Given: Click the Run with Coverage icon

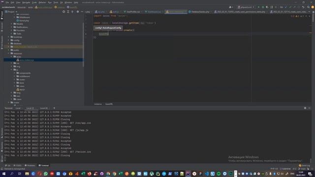Looking at the screenshot, I should coord(267,7).
